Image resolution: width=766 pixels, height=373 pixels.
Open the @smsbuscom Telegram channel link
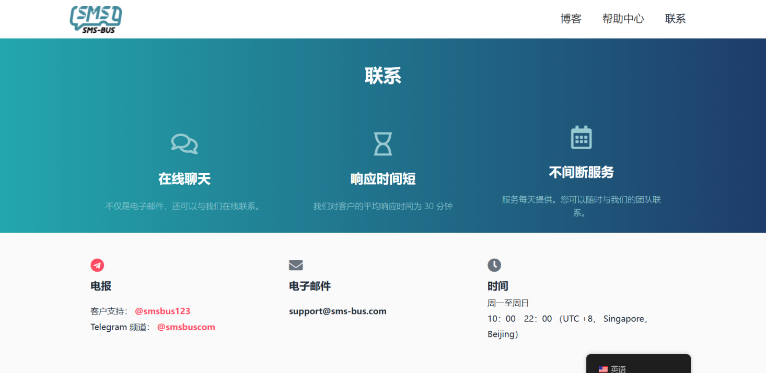click(186, 327)
